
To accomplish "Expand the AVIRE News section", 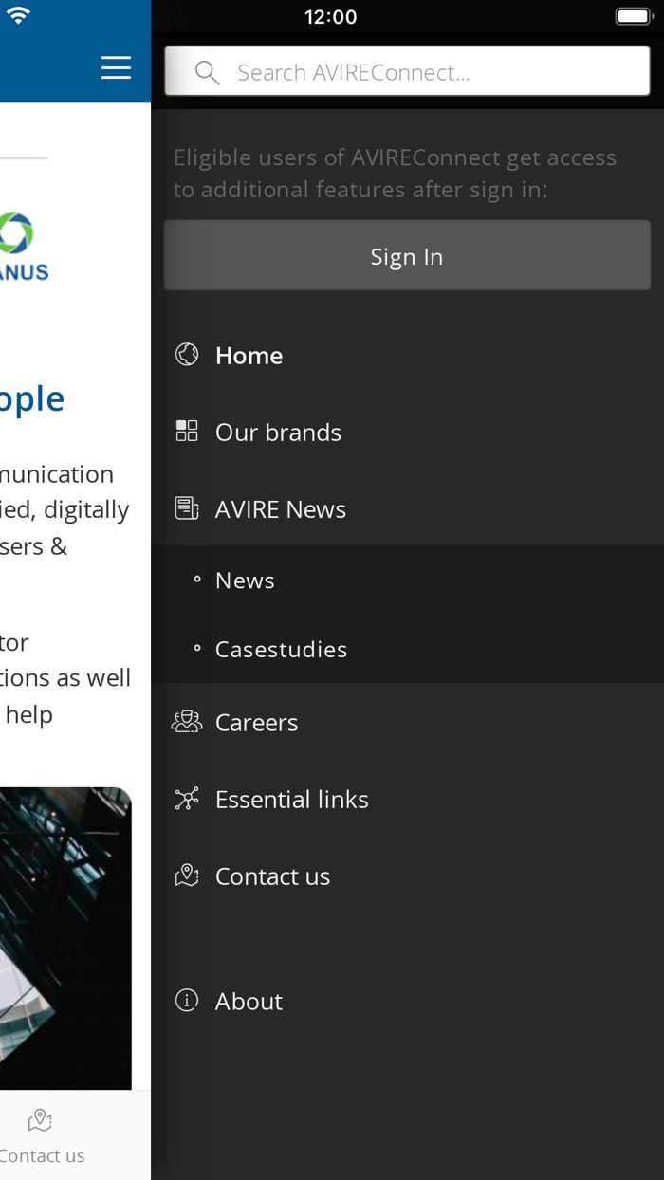I will tap(281, 507).
